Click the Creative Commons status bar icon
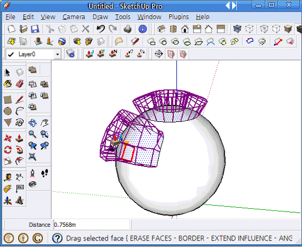Viewport: 302px width, 248px height. click(38, 238)
